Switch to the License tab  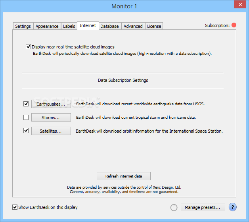click(154, 26)
